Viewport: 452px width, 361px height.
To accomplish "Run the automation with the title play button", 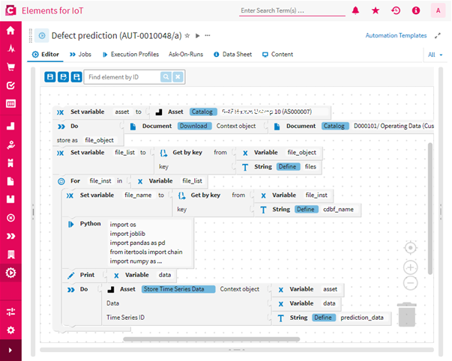I will pyautogui.click(x=197, y=36).
